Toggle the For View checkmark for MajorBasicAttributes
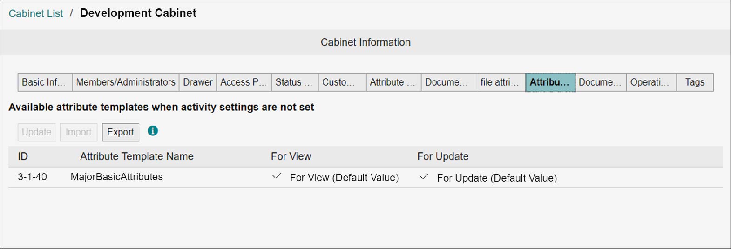 pos(277,176)
